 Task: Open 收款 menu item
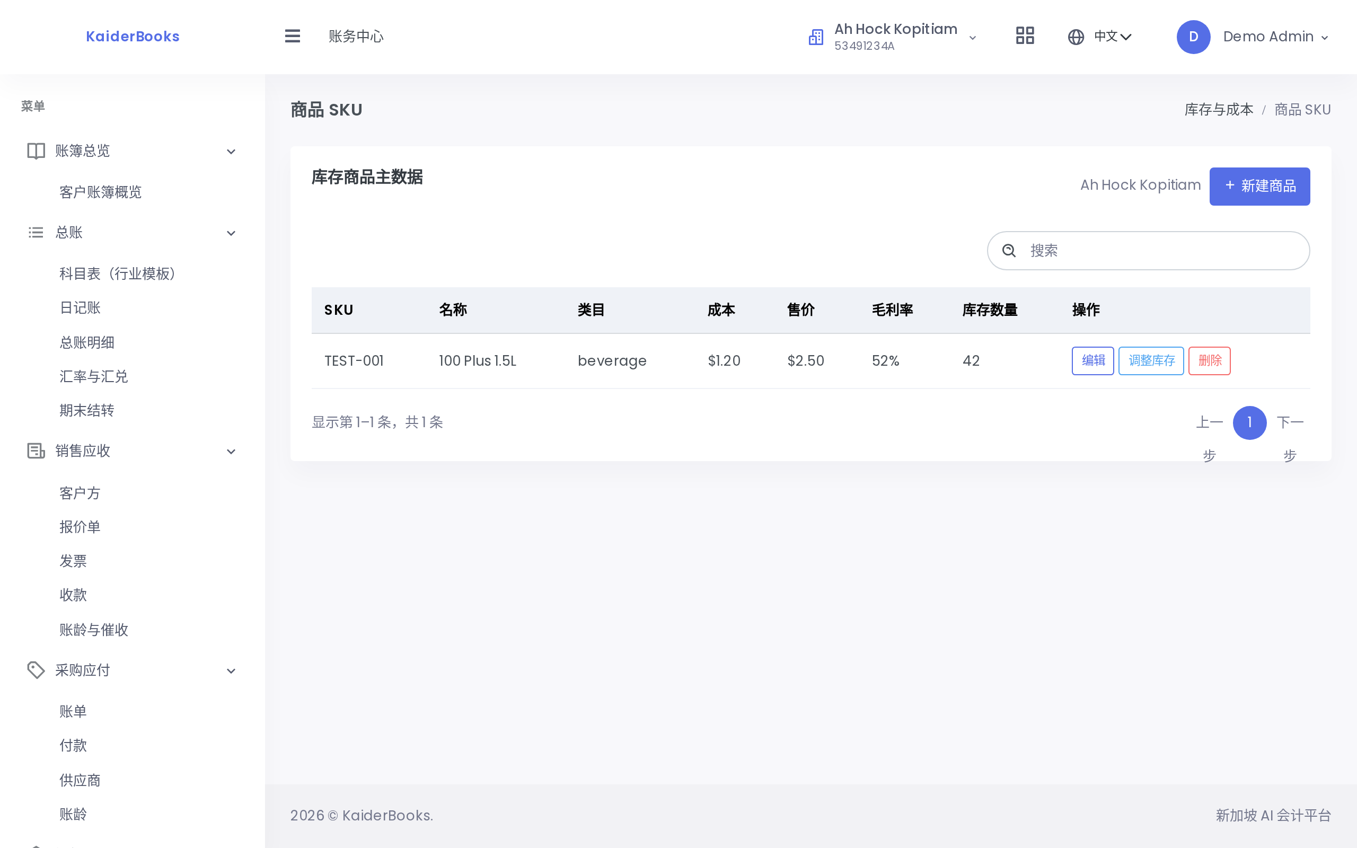[74, 595]
